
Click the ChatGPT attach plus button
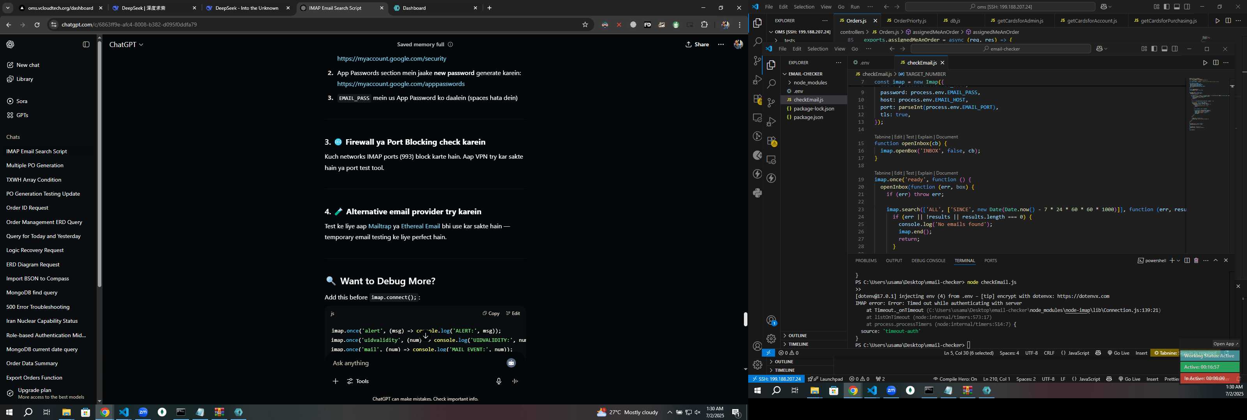335,381
